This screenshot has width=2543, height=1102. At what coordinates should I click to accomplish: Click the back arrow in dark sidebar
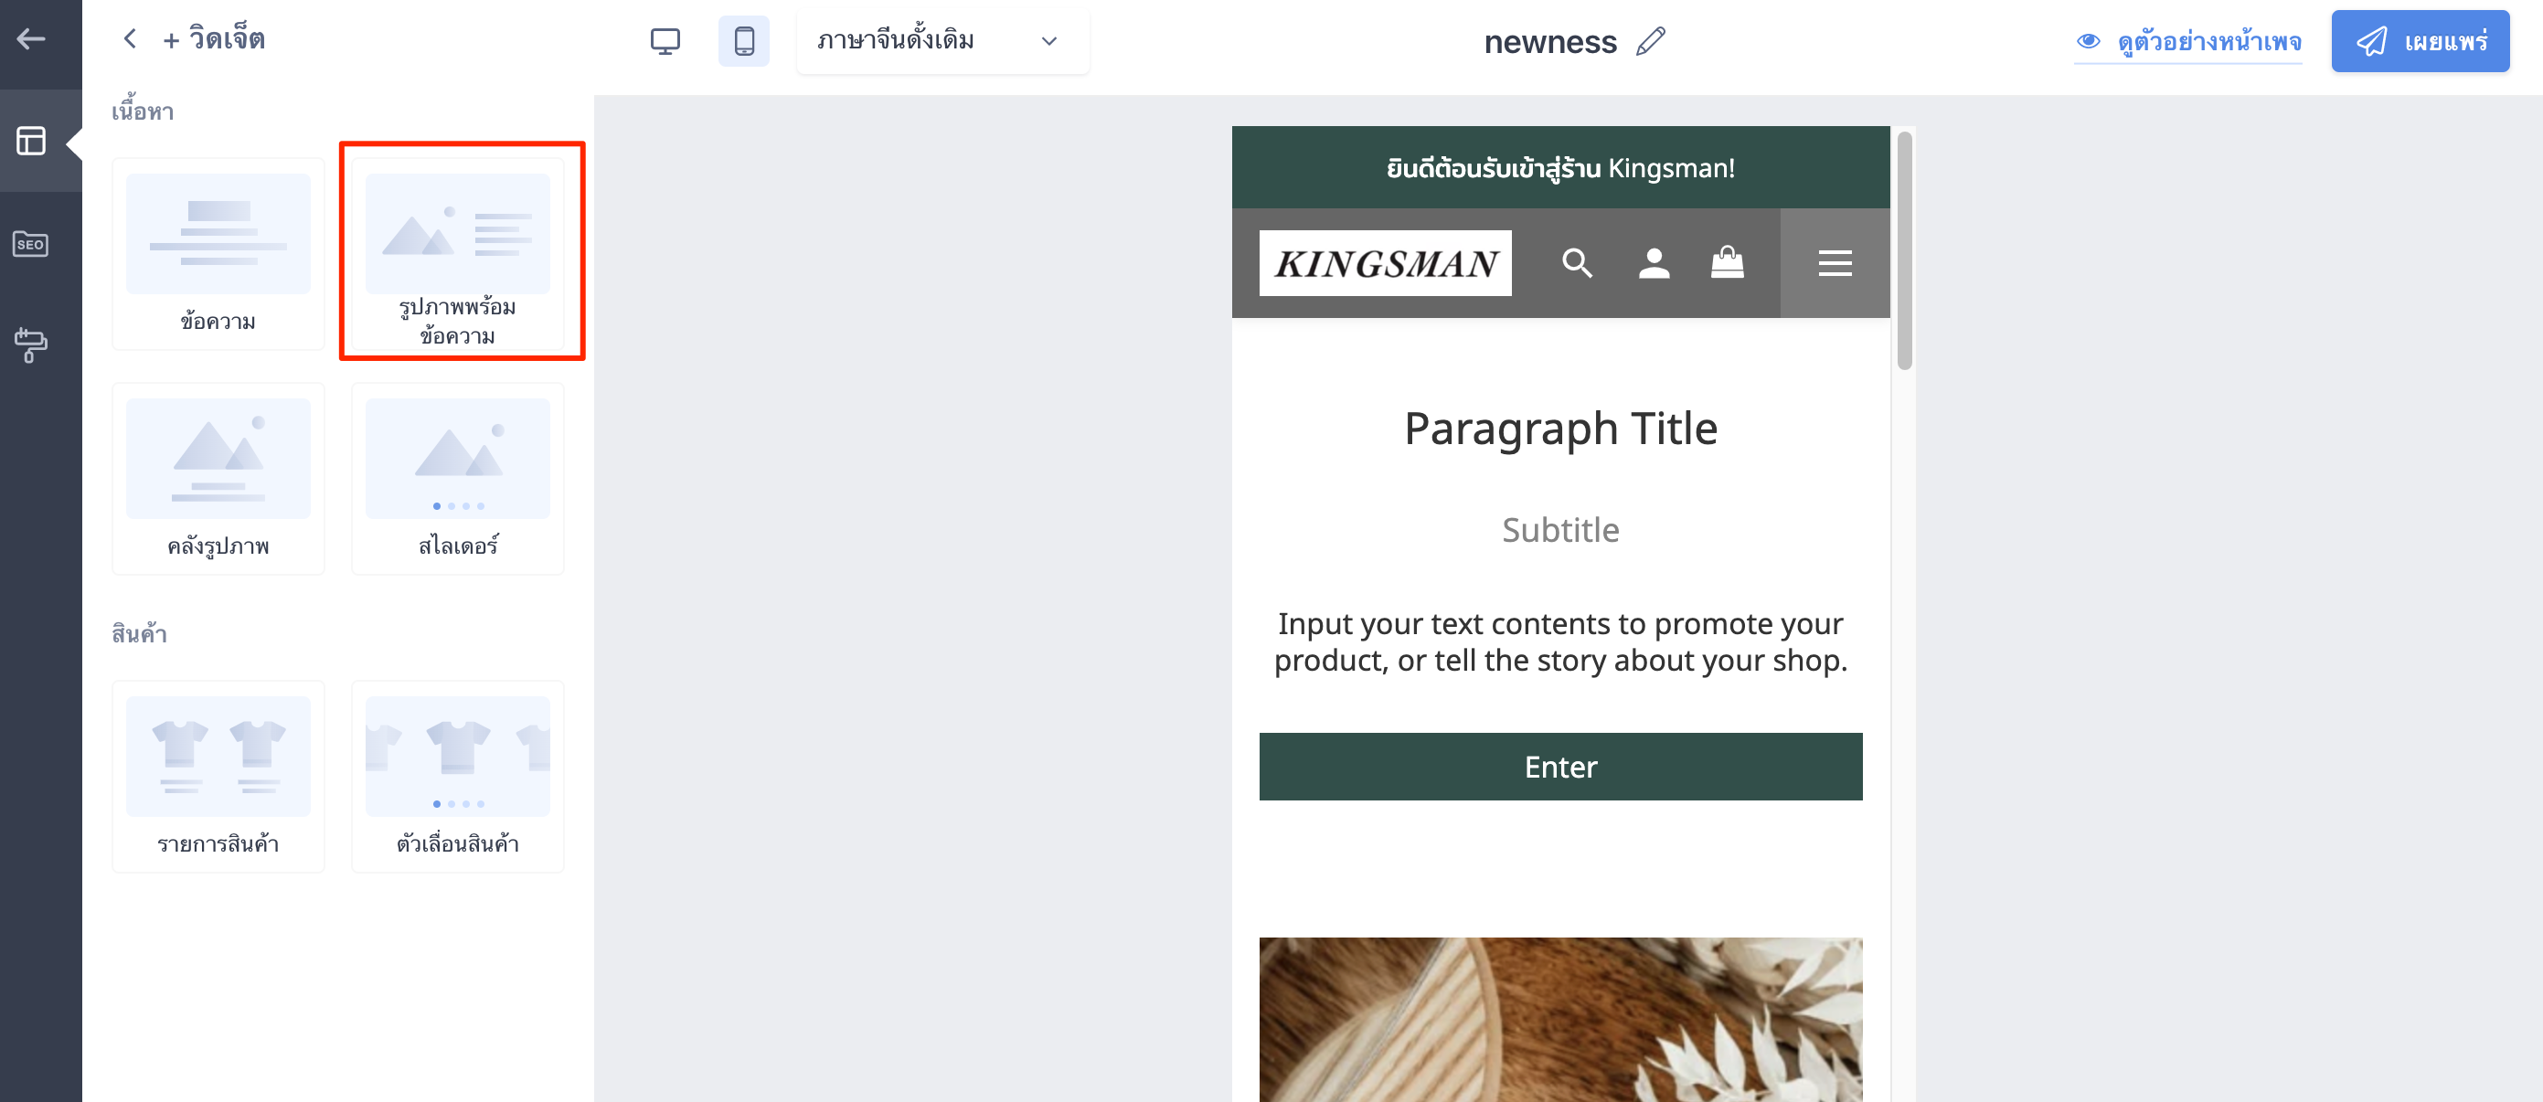coord(30,39)
